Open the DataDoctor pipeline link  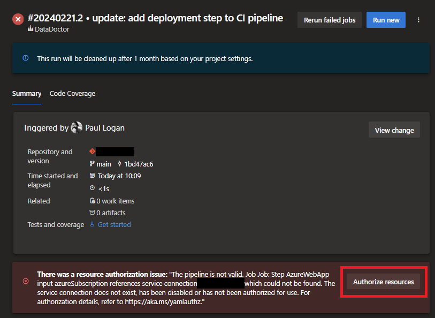pyautogui.click(x=51, y=29)
